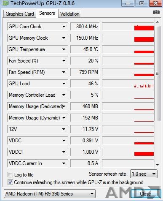Screen dimensions: 163x201
Task: Expand the Fan Speed (RPM) dropdown
Action: point(64,72)
